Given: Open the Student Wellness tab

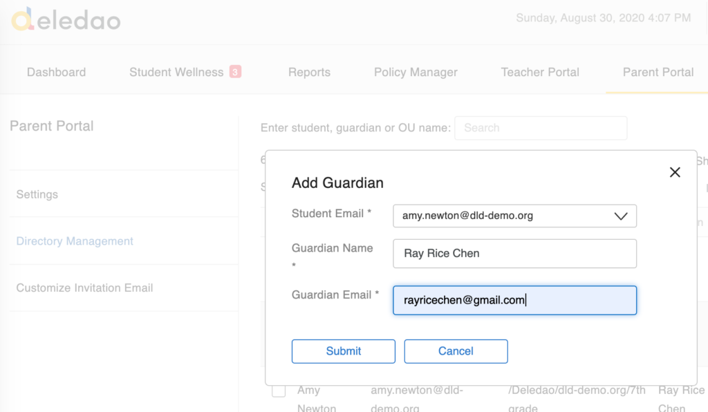Looking at the screenshot, I should click(x=176, y=72).
